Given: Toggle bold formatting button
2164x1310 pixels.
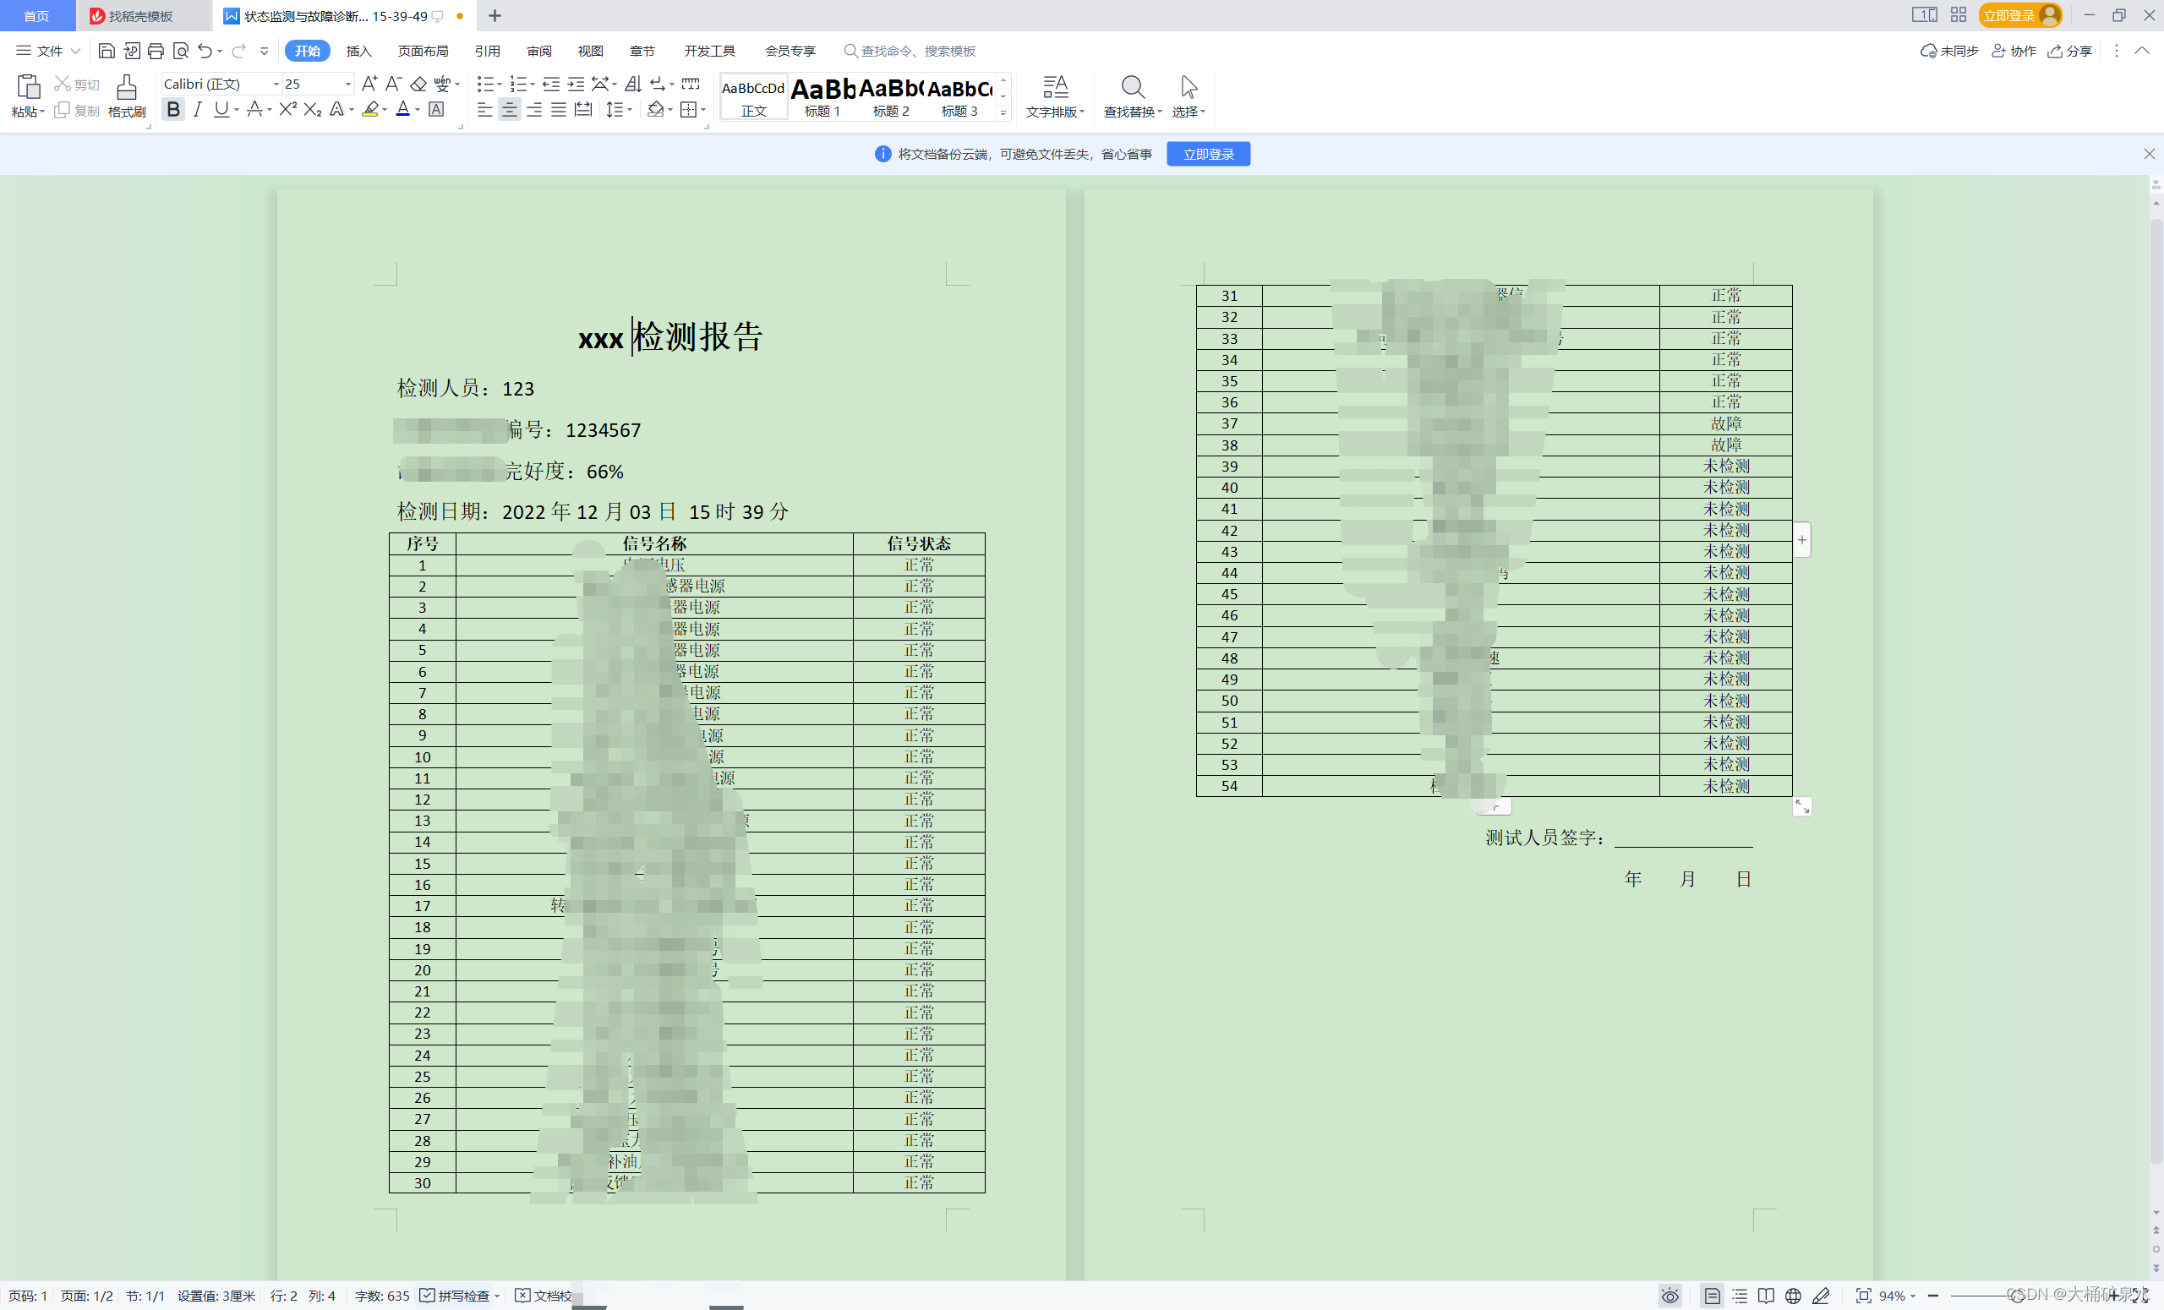Looking at the screenshot, I should (x=173, y=109).
